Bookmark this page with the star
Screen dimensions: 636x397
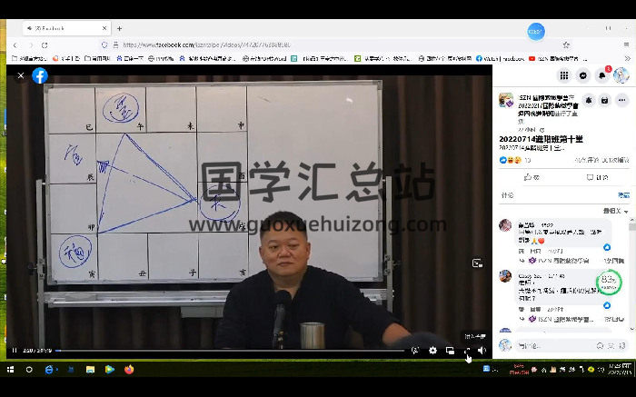coord(566,45)
